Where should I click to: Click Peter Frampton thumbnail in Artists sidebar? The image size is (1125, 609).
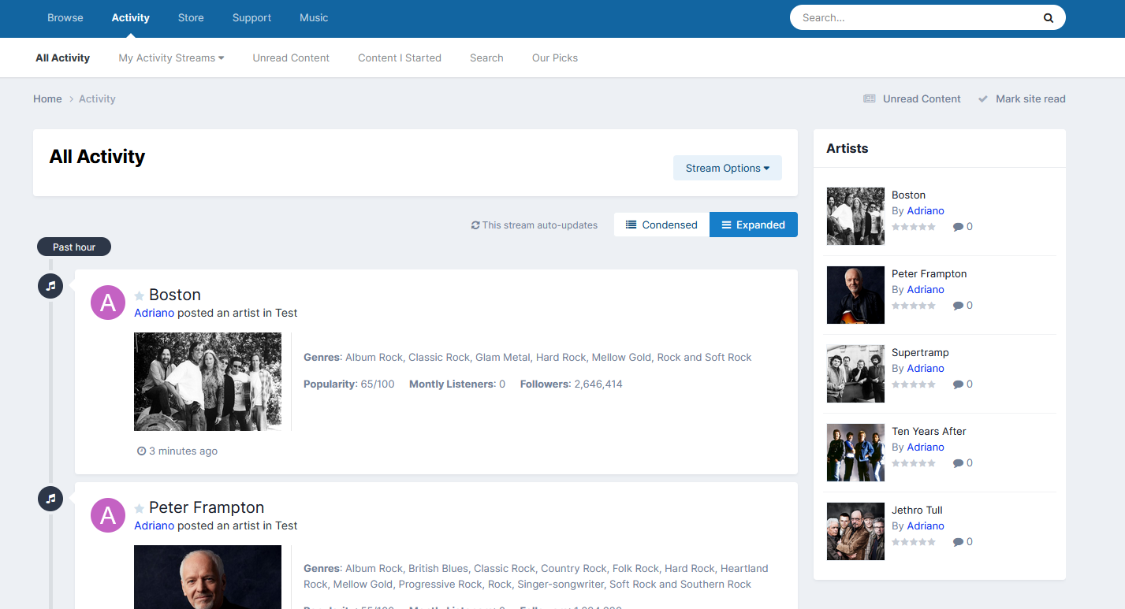tap(855, 295)
